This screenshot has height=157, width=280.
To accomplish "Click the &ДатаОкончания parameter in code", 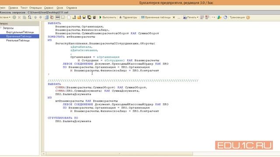I will pos(84,50).
